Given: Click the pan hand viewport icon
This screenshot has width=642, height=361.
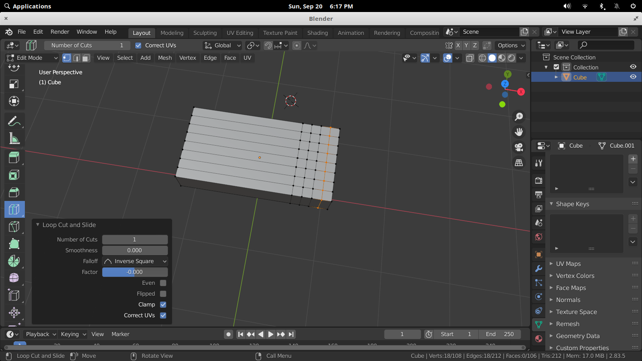Looking at the screenshot, I should coord(519,132).
